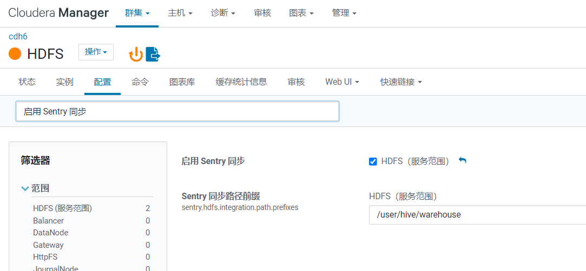This screenshot has height=271, width=586.
Task: Click the configuration search field
Action: pyautogui.click(x=177, y=111)
